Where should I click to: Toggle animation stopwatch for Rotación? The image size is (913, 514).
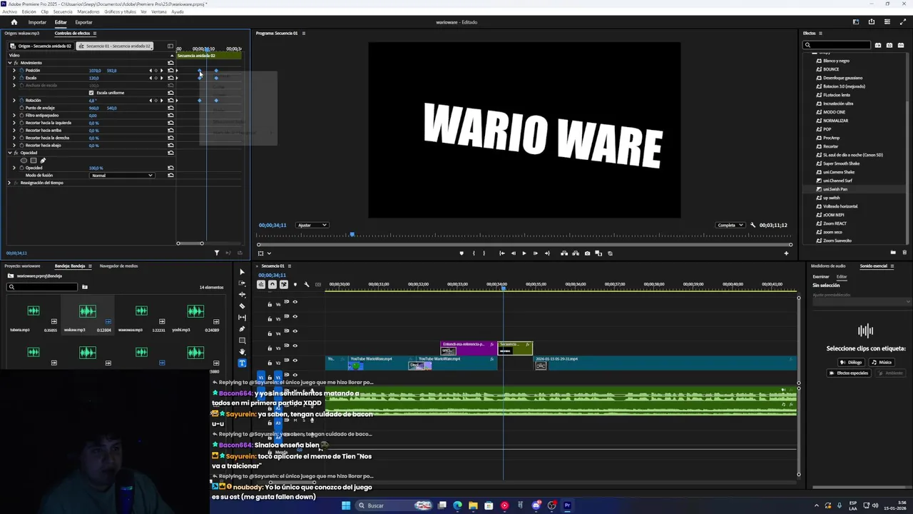click(x=21, y=101)
